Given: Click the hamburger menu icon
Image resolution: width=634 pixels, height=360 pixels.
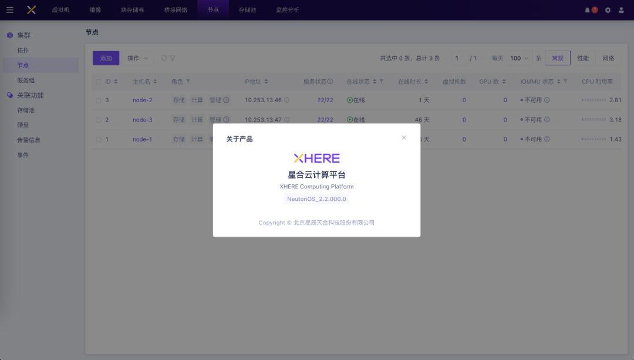Looking at the screenshot, I should point(9,9).
